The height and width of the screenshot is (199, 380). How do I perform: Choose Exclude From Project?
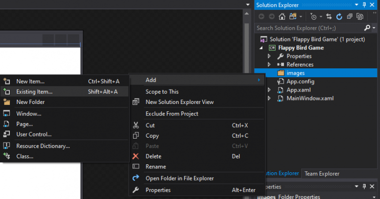[x=197, y=113]
